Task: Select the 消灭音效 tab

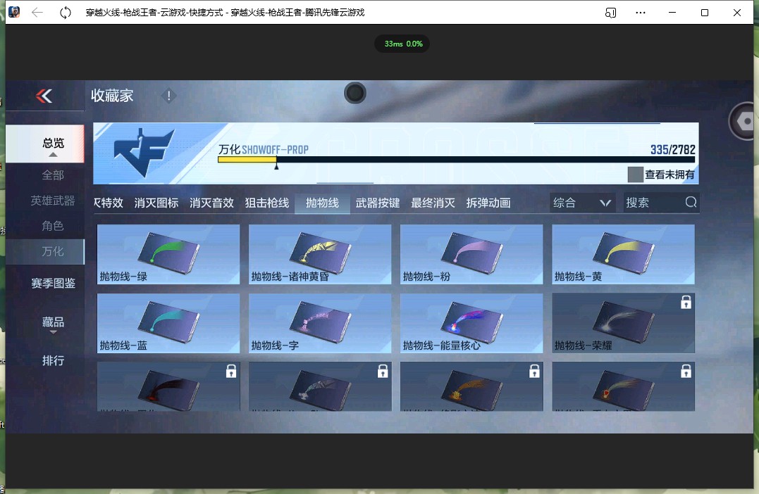Action: coord(211,203)
